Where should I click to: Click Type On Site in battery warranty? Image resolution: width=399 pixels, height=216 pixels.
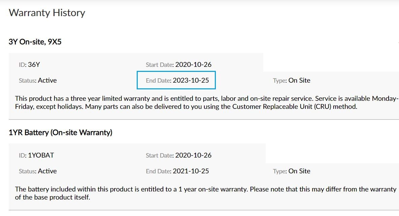[299, 171]
